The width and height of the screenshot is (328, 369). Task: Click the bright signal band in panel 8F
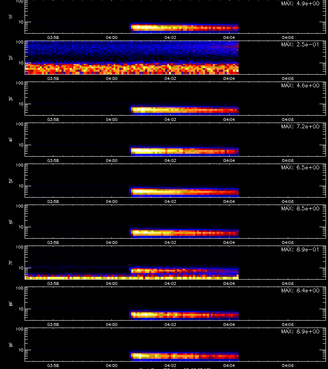coord(184,314)
